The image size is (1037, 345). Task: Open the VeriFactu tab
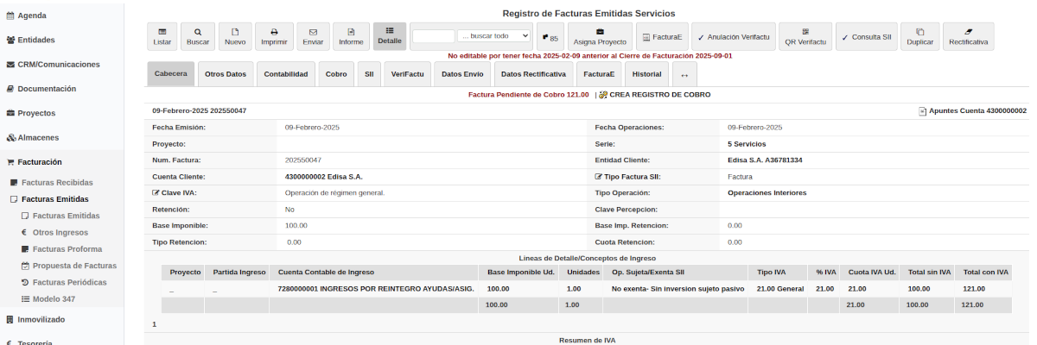407,74
